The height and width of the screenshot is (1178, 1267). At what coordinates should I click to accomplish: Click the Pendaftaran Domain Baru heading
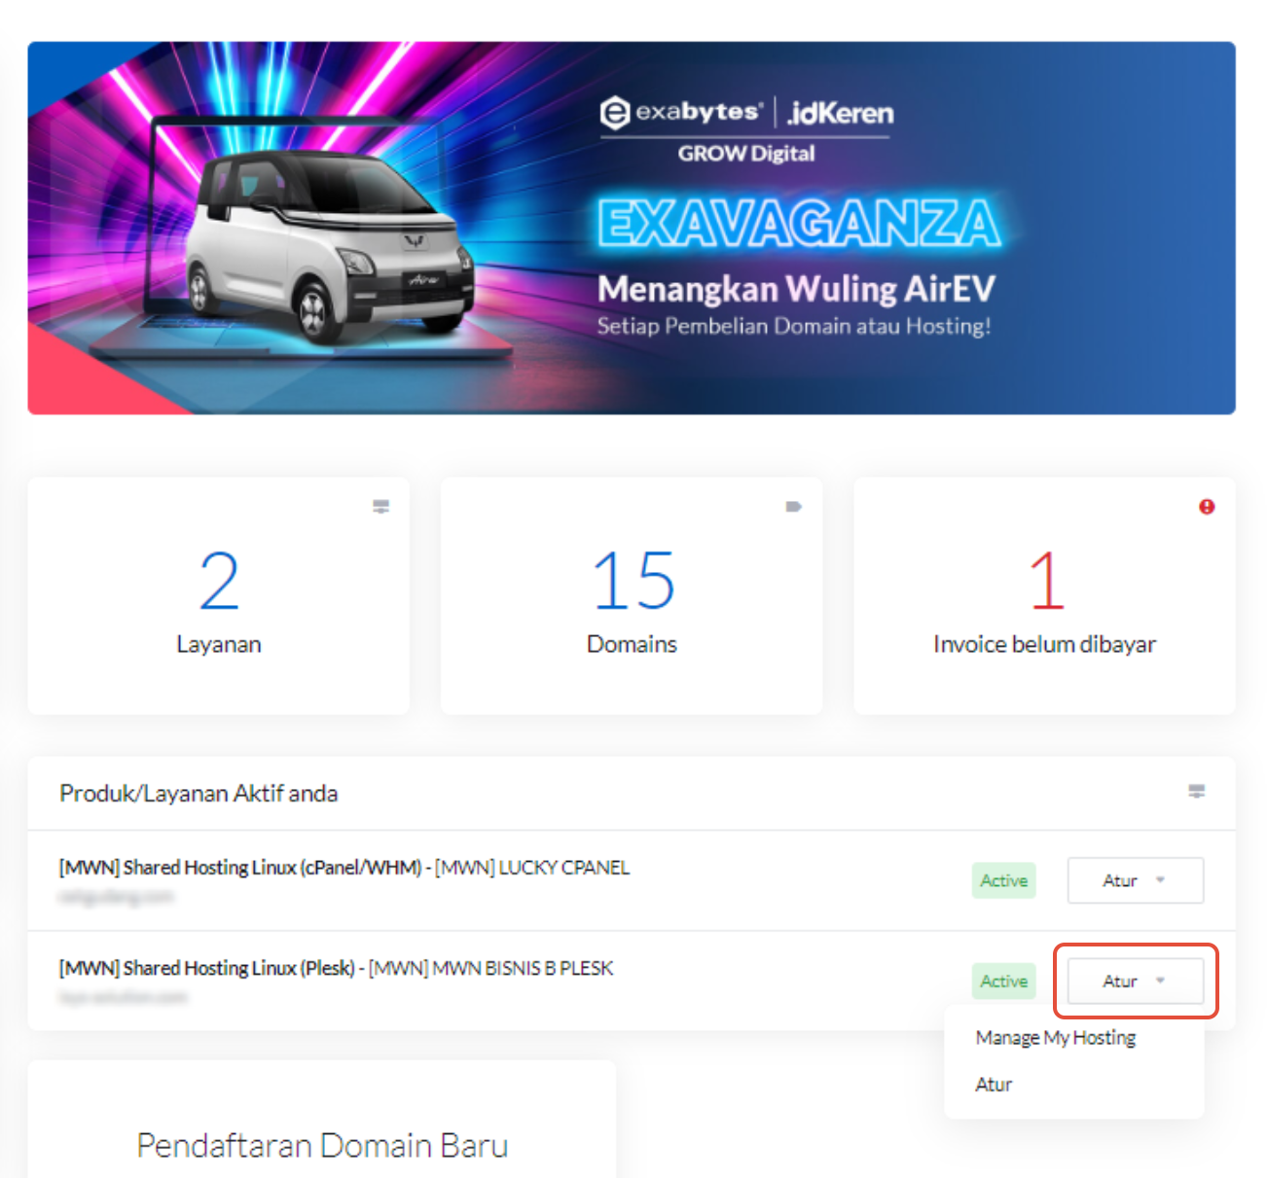tap(322, 1146)
